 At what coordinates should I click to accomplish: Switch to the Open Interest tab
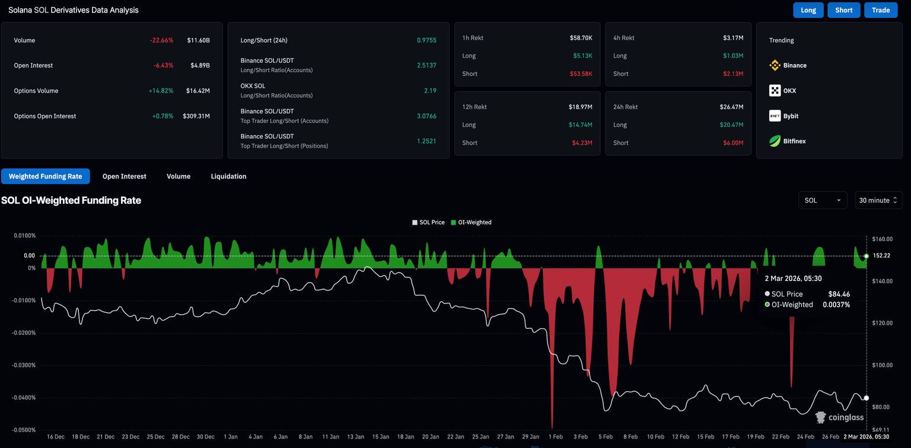coord(124,176)
